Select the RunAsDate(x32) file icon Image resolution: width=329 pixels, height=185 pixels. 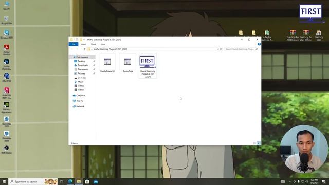coord(107,62)
